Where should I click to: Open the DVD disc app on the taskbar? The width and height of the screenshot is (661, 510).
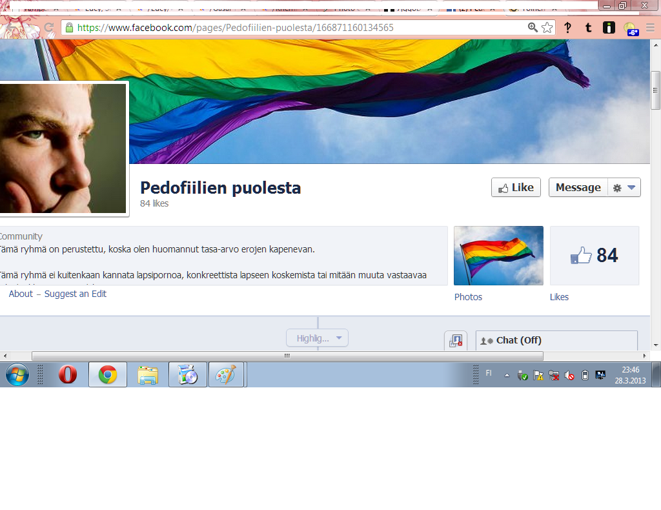188,374
